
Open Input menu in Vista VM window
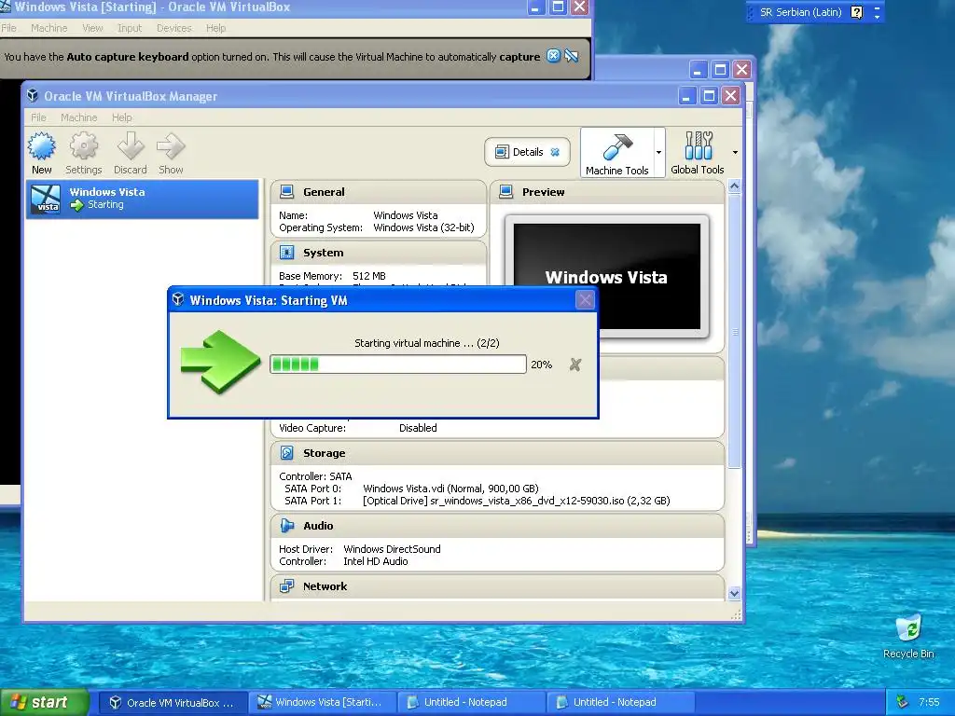[129, 28]
